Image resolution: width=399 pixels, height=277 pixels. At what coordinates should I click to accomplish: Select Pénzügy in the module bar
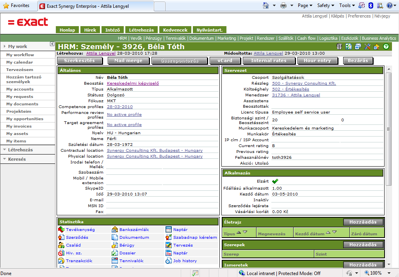pyautogui.click(x=154, y=38)
